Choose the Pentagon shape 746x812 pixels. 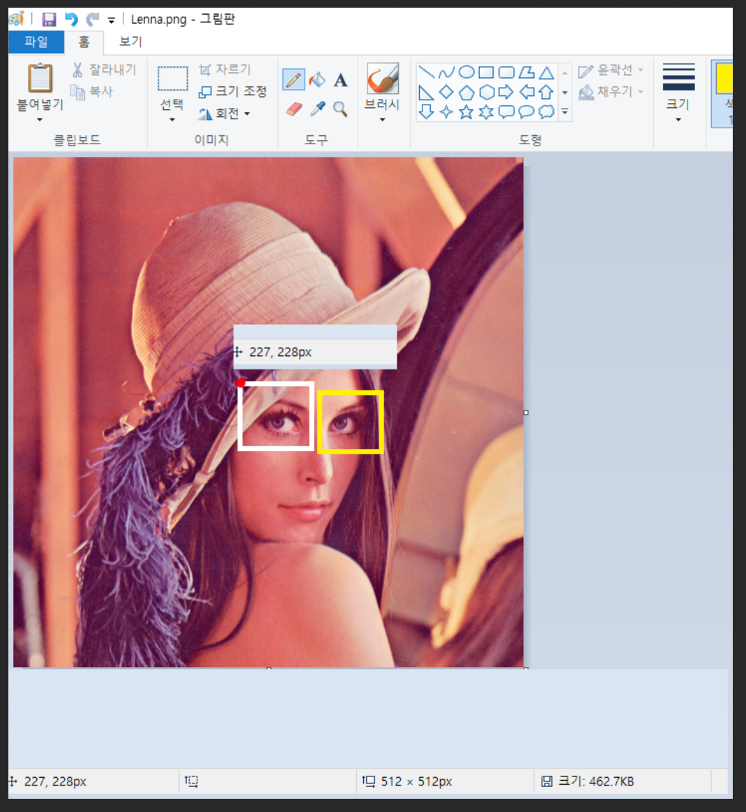point(466,93)
